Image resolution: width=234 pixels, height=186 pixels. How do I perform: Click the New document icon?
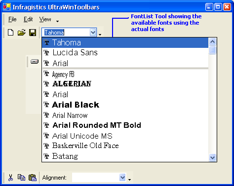(11, 33)
